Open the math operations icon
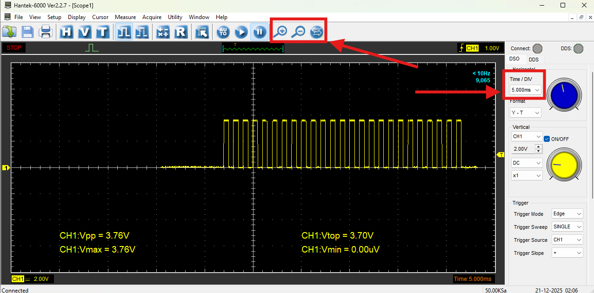The height and width of the screenshot is (293, 594). (x=163, y=32)
